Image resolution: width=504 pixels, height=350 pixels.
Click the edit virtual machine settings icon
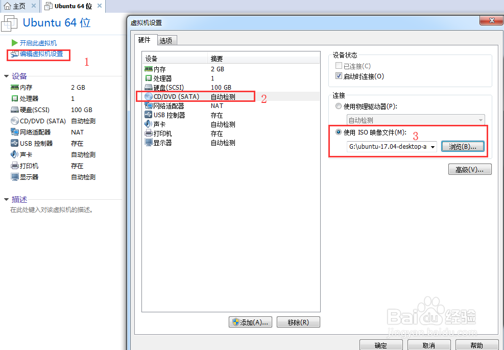14,54
